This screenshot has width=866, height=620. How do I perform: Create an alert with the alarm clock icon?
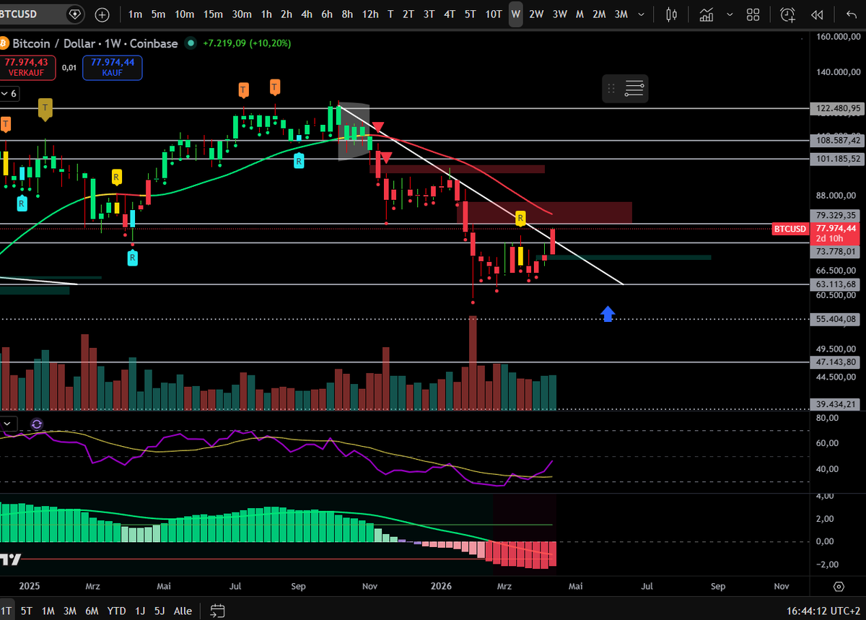coord(787,14)
